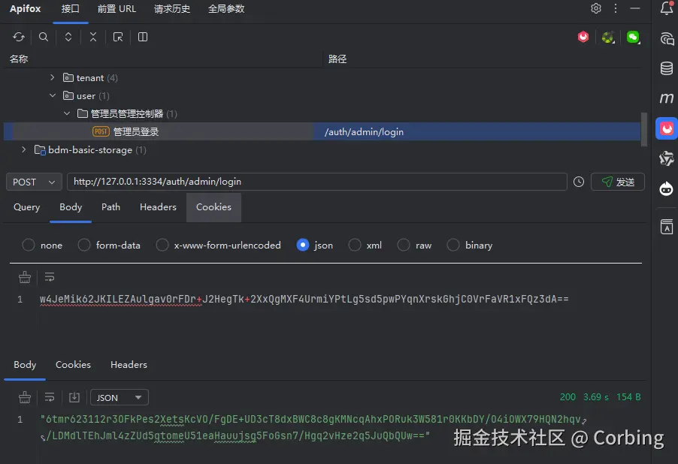Open the response Cookies tab
This screenshot has height=464, width=678.
pyautogui.click(x=73, y=365)
